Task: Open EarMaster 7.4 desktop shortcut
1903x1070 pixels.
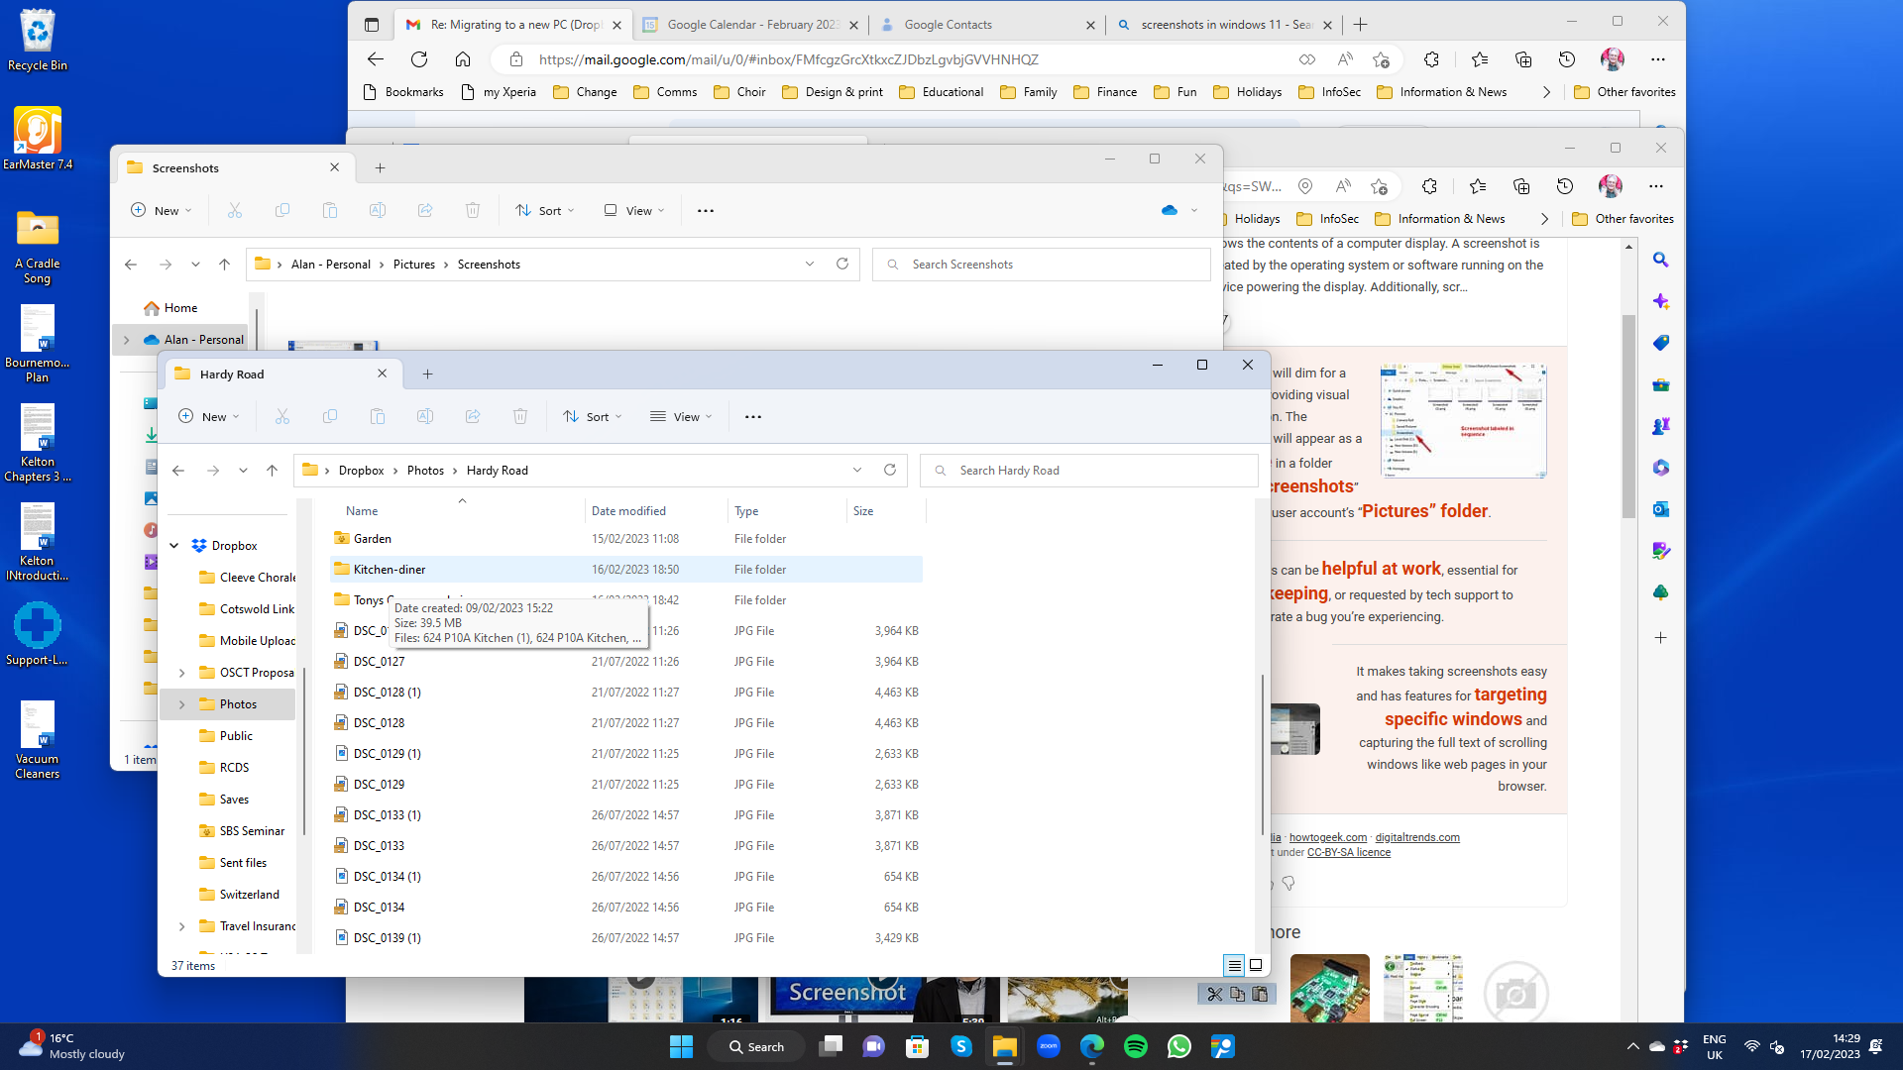Action: (x=38, y=139)
